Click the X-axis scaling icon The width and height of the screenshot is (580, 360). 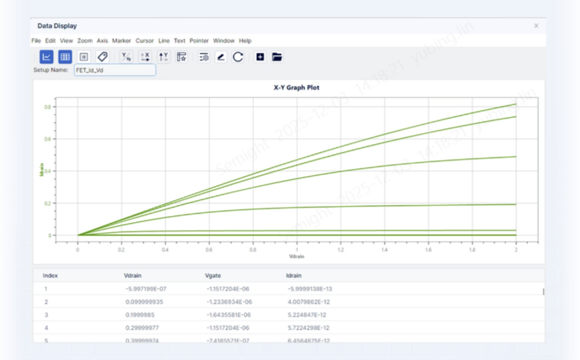pos(145,57)
